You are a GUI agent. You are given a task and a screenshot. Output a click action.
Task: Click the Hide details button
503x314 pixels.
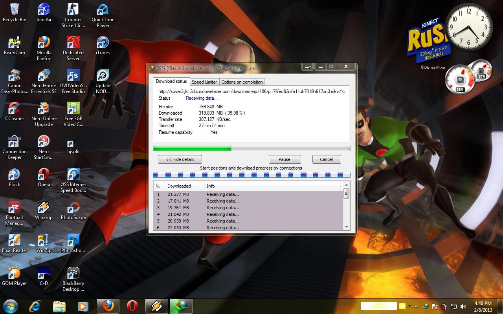click(180, 159)
